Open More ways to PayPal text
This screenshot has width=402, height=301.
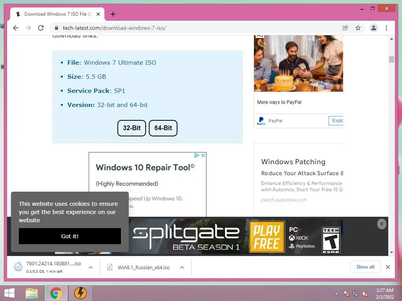[x=279, y=102]
